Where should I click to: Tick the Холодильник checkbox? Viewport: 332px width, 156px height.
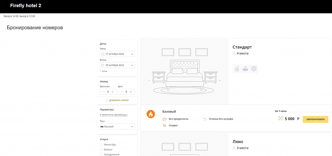pyautogui.click(x=101, y=154)
